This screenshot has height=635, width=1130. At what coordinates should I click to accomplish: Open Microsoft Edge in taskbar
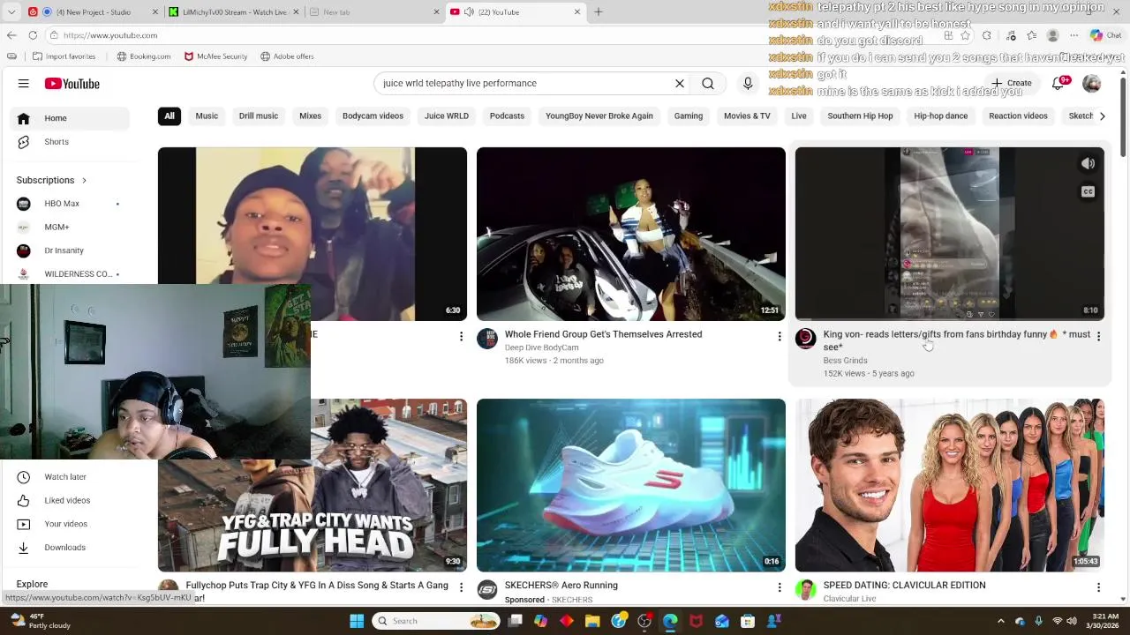point(670,621)
